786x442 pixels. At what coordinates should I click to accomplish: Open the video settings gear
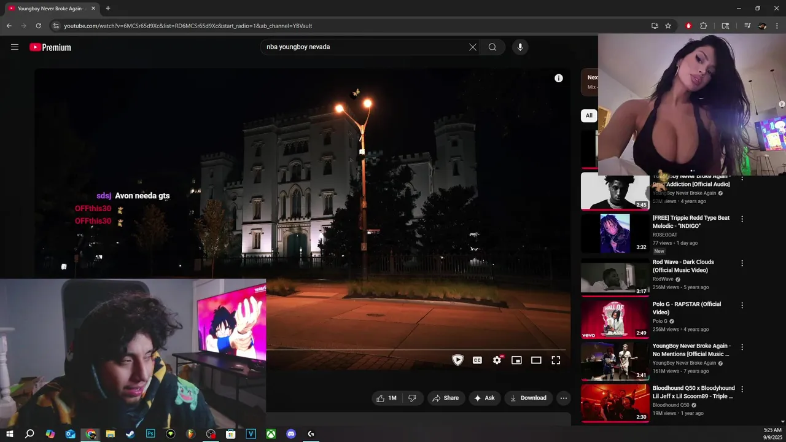(x=497, y=360)
